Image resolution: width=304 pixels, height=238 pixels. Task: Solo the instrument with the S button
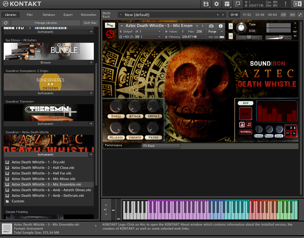click(x=231, y=26)
